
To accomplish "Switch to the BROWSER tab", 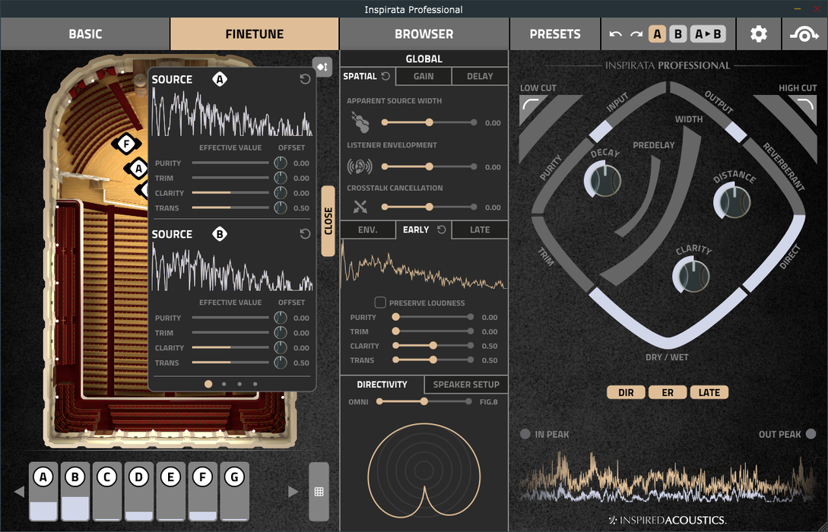I will point(424,34).
